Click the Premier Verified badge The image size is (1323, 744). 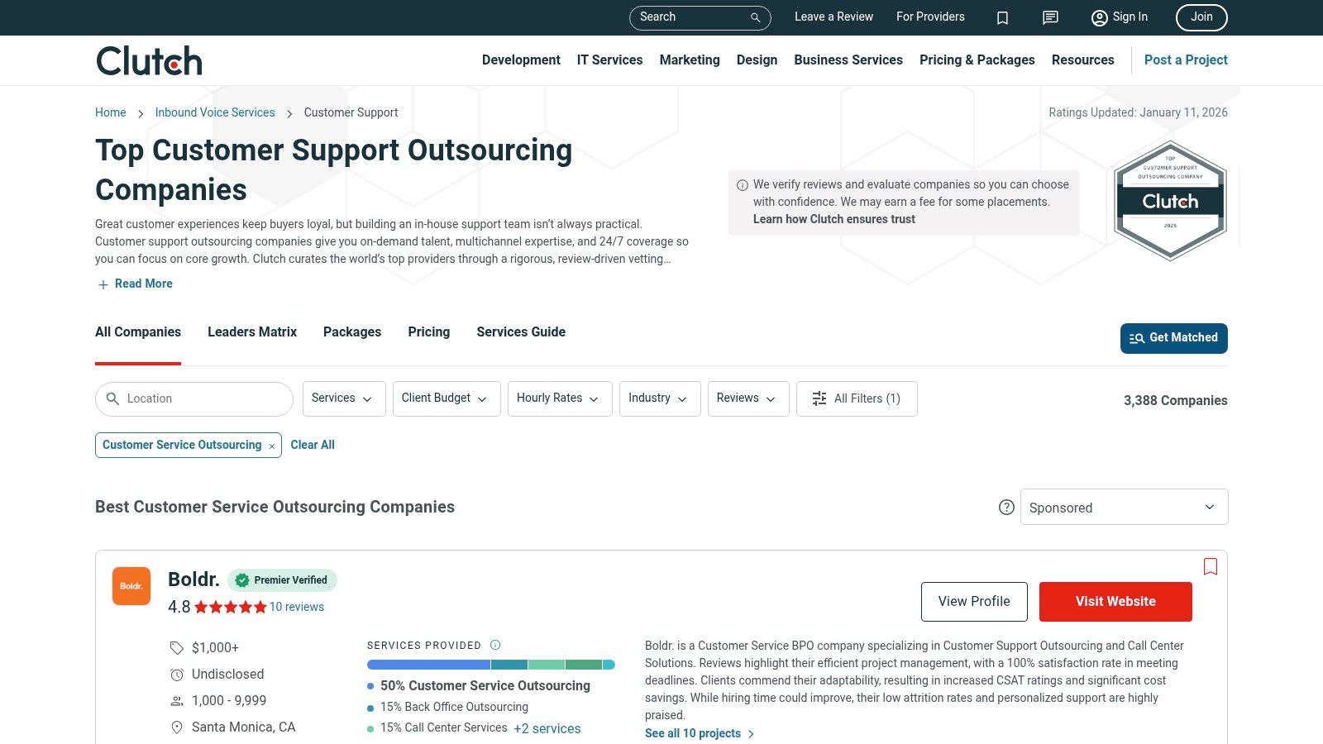[282, 580]
